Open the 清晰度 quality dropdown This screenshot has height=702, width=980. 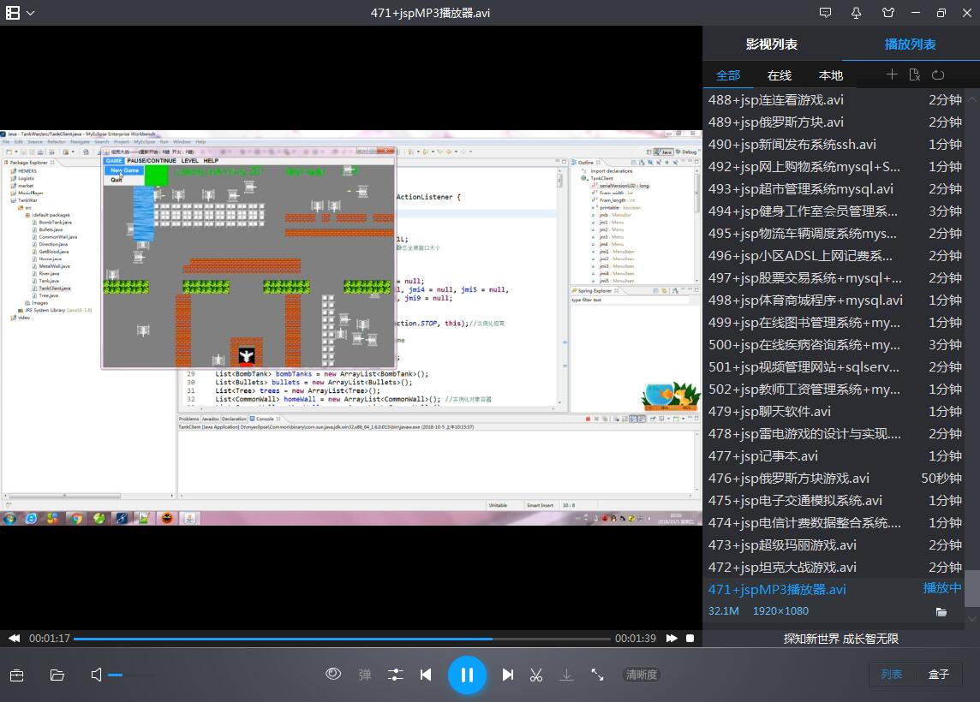[x=642, y=675]
